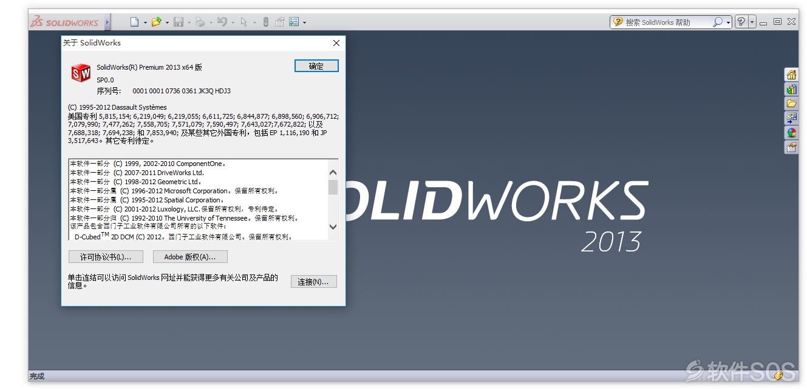The width and height of the screenshot is (807, 389).
Task: Open the Options checklist icon
Action: click(x=294, y=22)
